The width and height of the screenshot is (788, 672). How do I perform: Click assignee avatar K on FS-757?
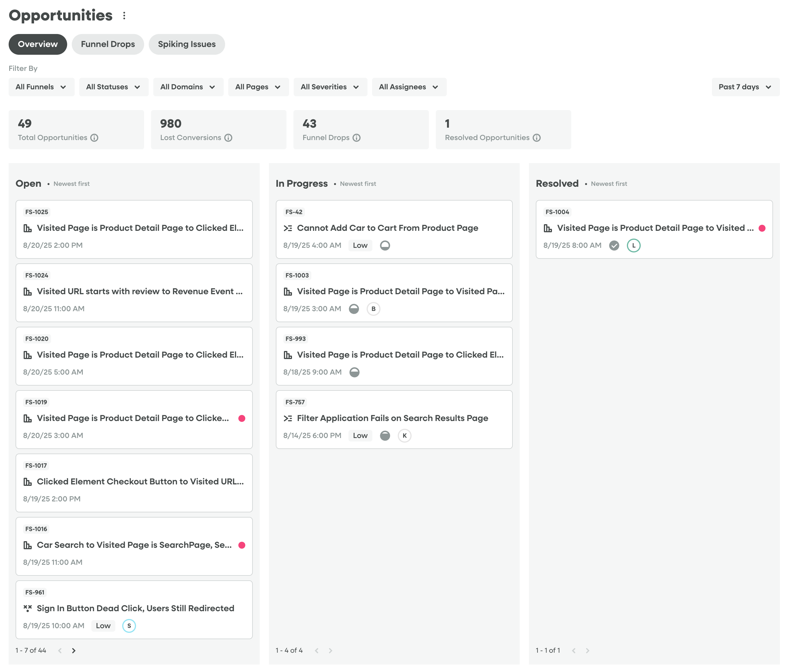coord(404,435)
